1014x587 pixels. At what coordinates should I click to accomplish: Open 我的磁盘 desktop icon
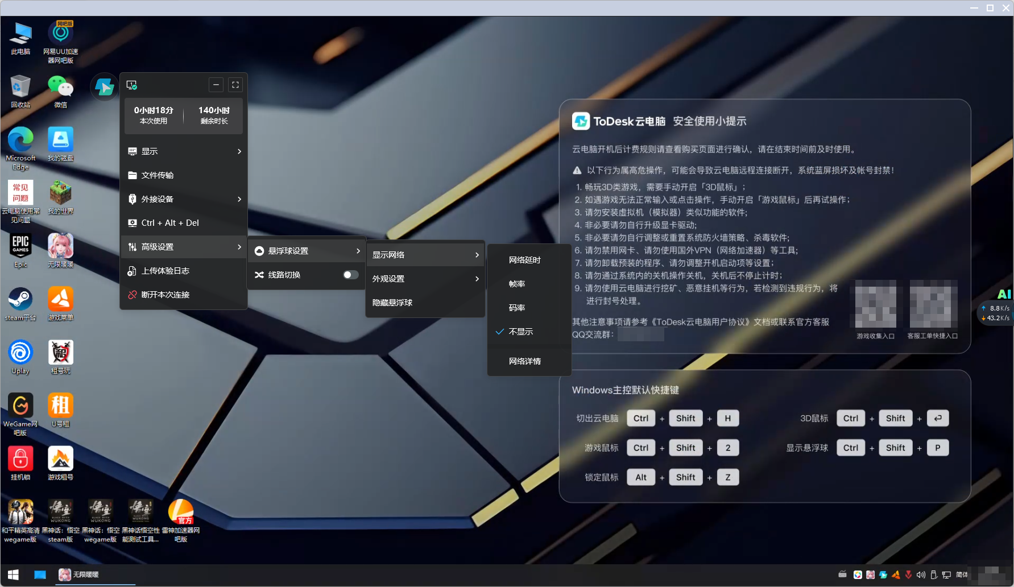60,144
